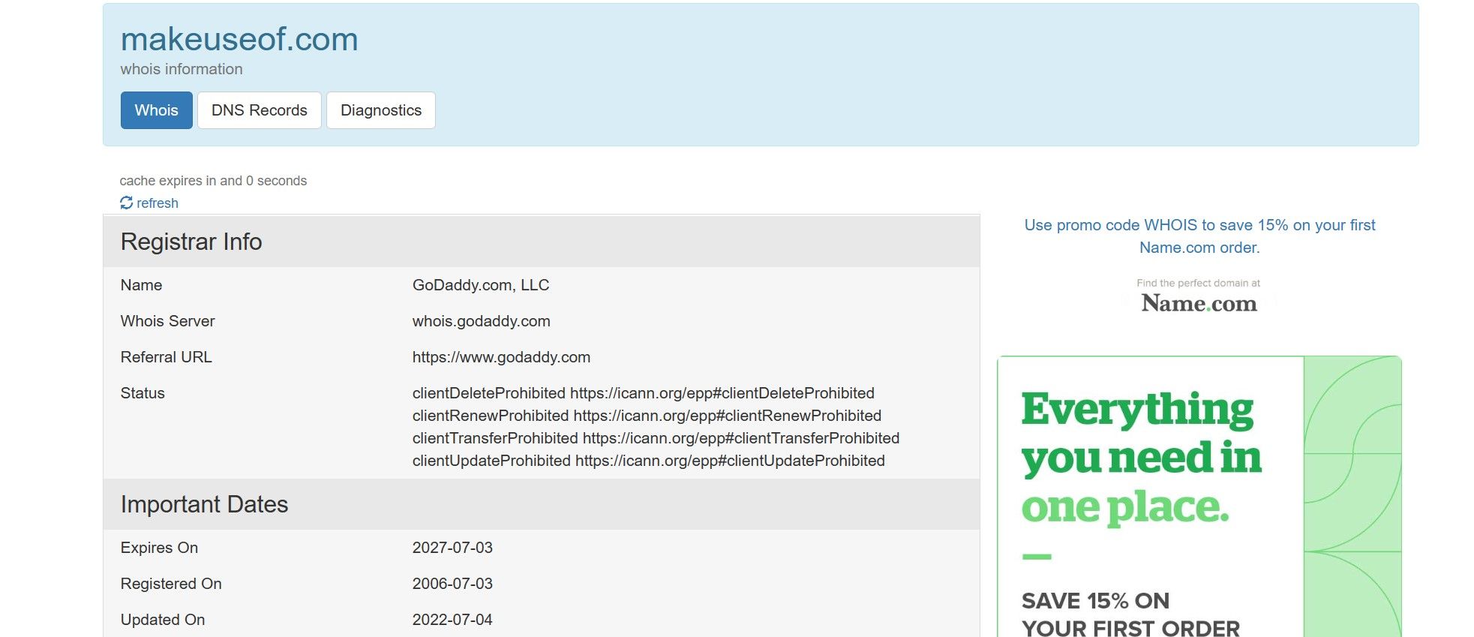The width and height of the screenshot is (1474, 637).
Task: Select the GoDaddy.com, LLC registrar name
Action: click(481, 285)
